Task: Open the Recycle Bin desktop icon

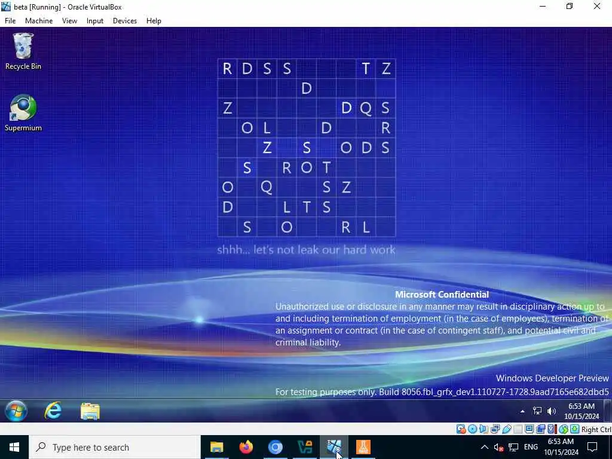Action: pyautogui.click(x=23, y=51)
